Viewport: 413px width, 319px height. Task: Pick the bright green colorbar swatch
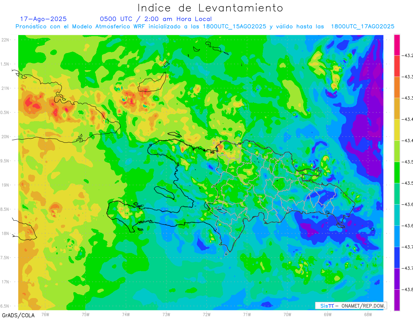pos(397,172)
